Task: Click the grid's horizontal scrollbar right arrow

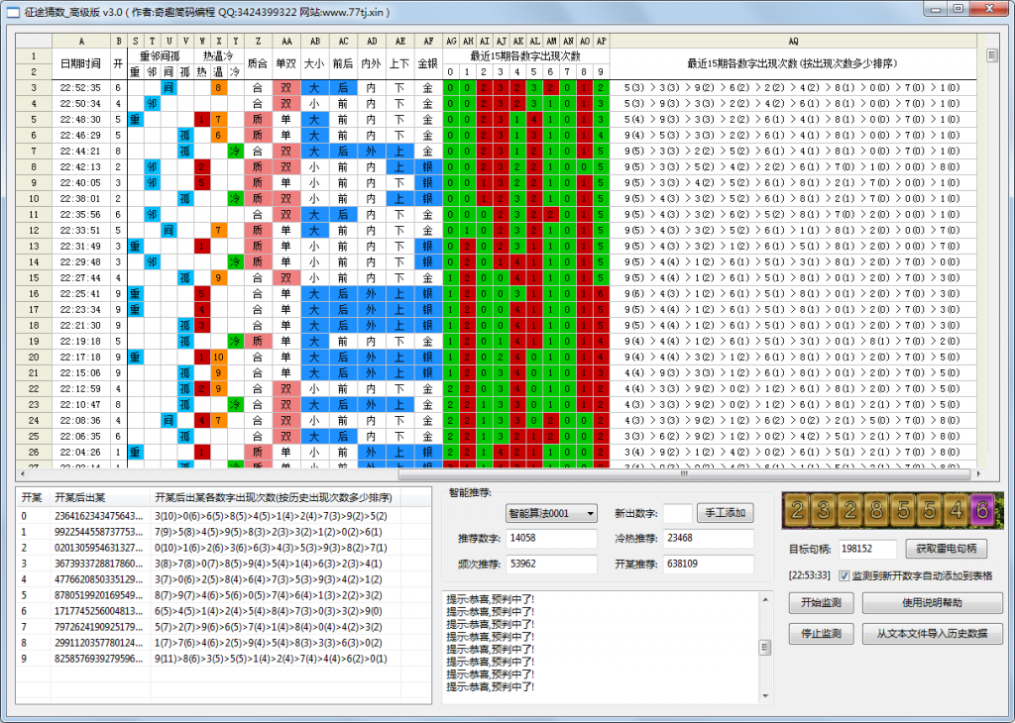Action: 978,474
